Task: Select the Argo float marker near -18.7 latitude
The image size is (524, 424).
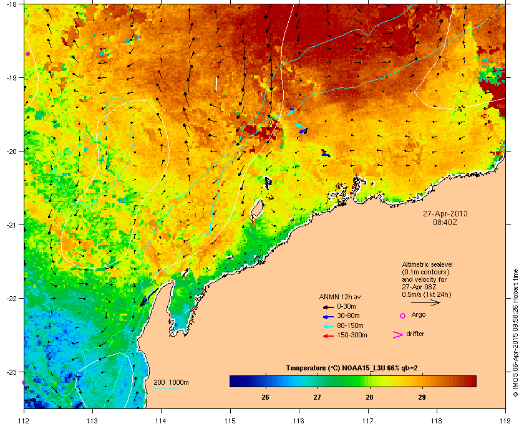Action: pyautogui.click(x=27, y=54)
